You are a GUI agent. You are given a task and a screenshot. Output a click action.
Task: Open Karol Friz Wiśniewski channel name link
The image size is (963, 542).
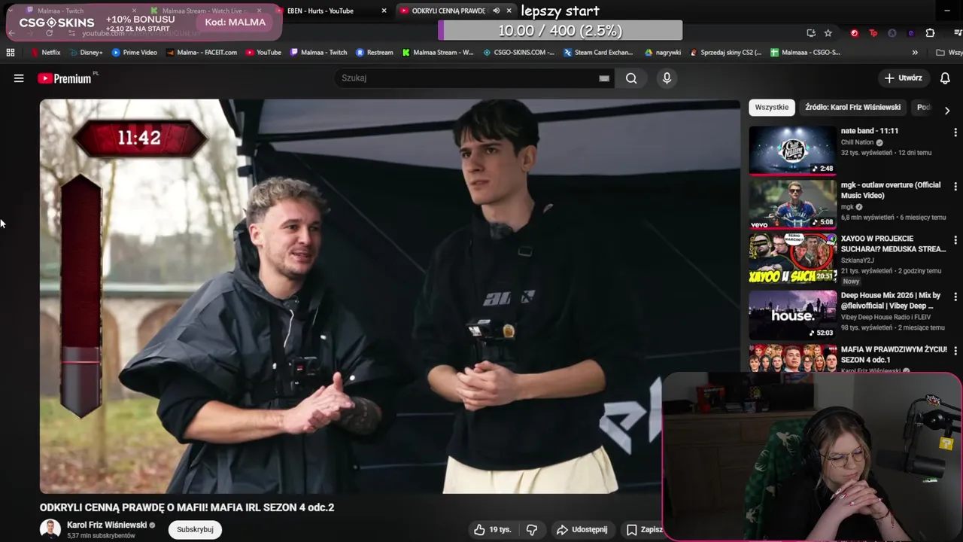tap(107, 525)
